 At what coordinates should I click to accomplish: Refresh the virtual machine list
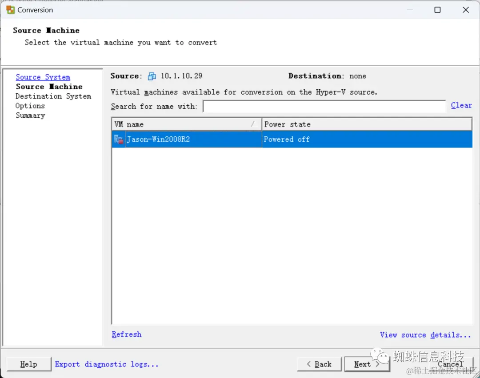(x=126, y=334)
